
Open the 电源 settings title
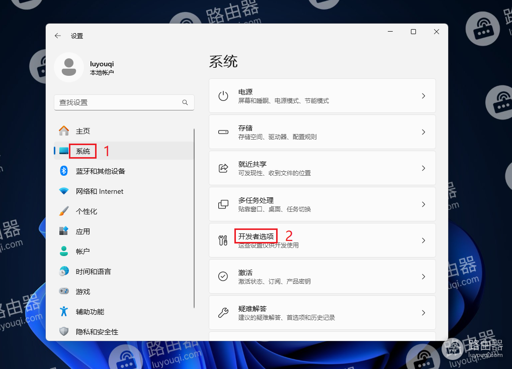point(245,92)
